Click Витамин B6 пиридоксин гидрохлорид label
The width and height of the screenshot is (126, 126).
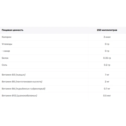[24, 89]
